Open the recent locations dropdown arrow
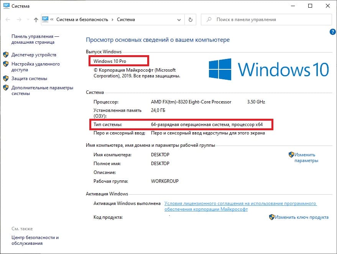 (x=28, y=20)
